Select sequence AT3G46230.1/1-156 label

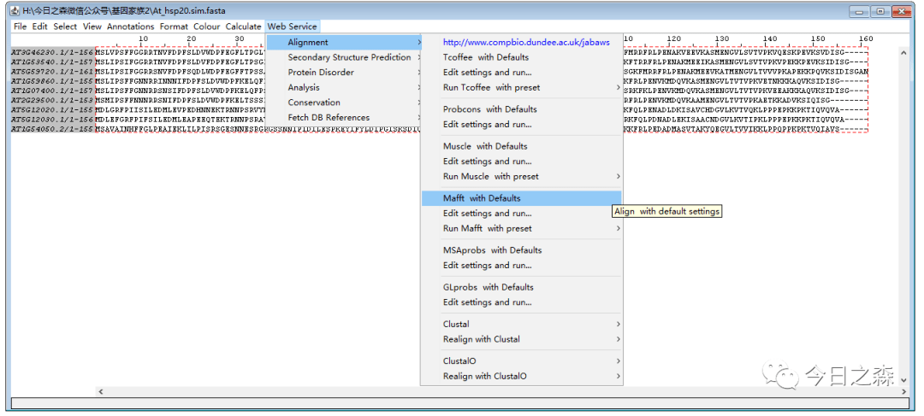[51, 51]
